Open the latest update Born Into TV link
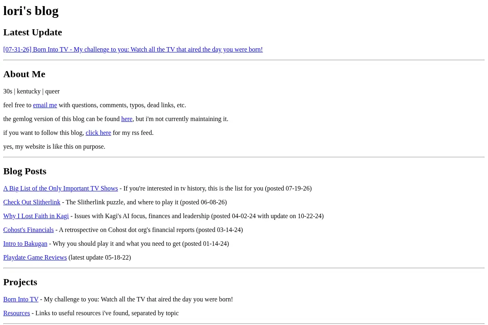Image resolution: width=488 pixels, height=325 pixels. (133, 50)
